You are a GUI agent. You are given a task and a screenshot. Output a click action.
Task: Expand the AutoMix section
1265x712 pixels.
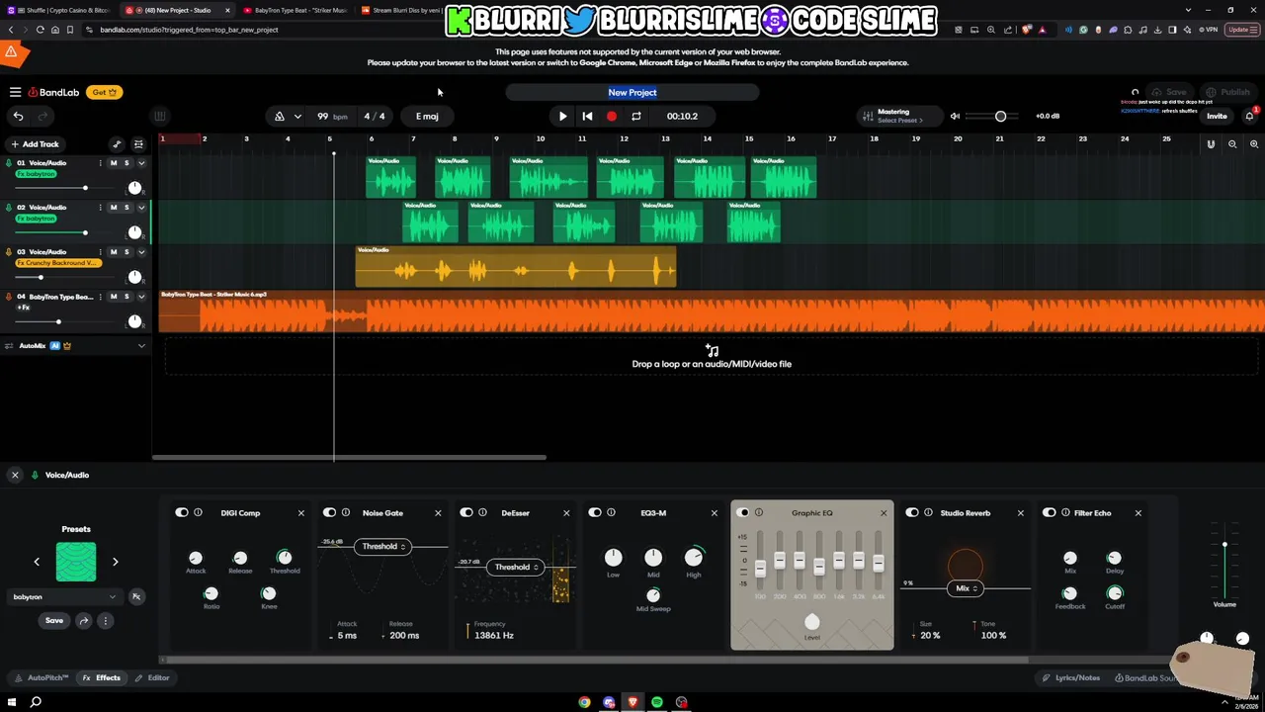(x=141, y=346)
